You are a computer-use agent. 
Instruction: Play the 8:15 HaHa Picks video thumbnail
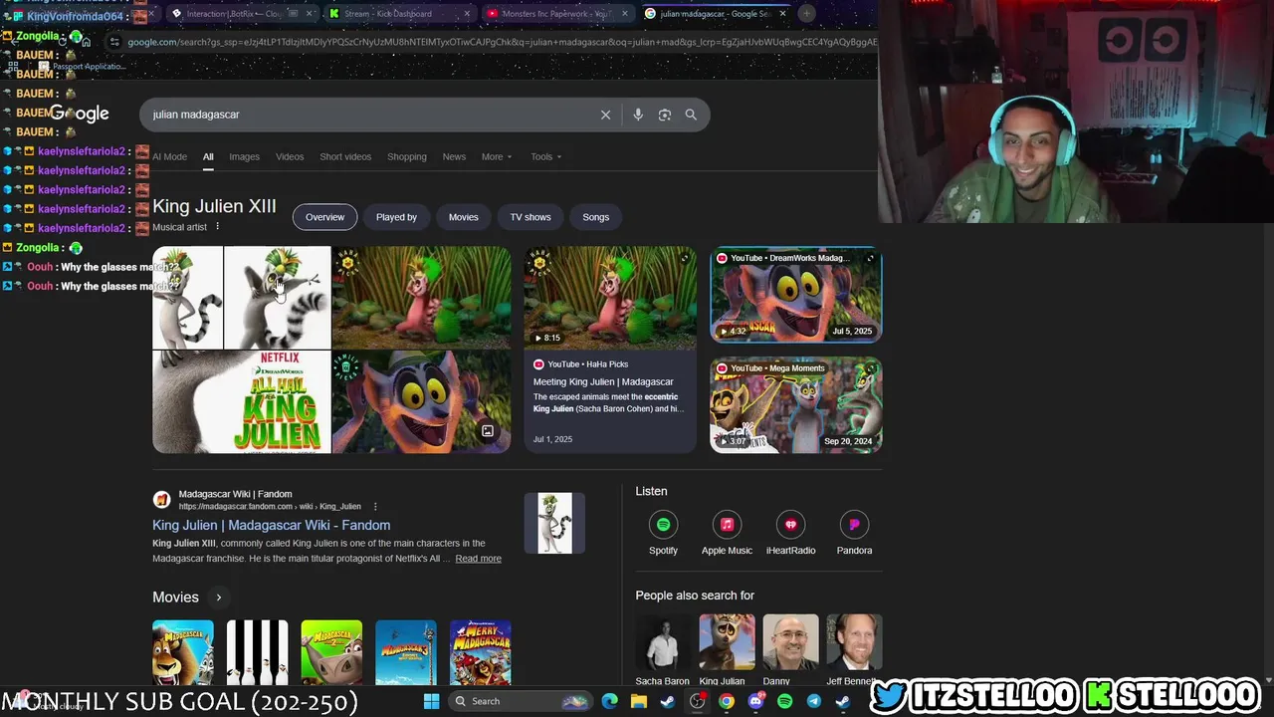point(610,296)
